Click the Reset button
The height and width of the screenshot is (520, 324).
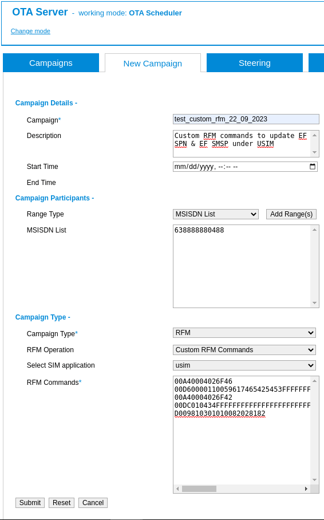click(61, 503)
